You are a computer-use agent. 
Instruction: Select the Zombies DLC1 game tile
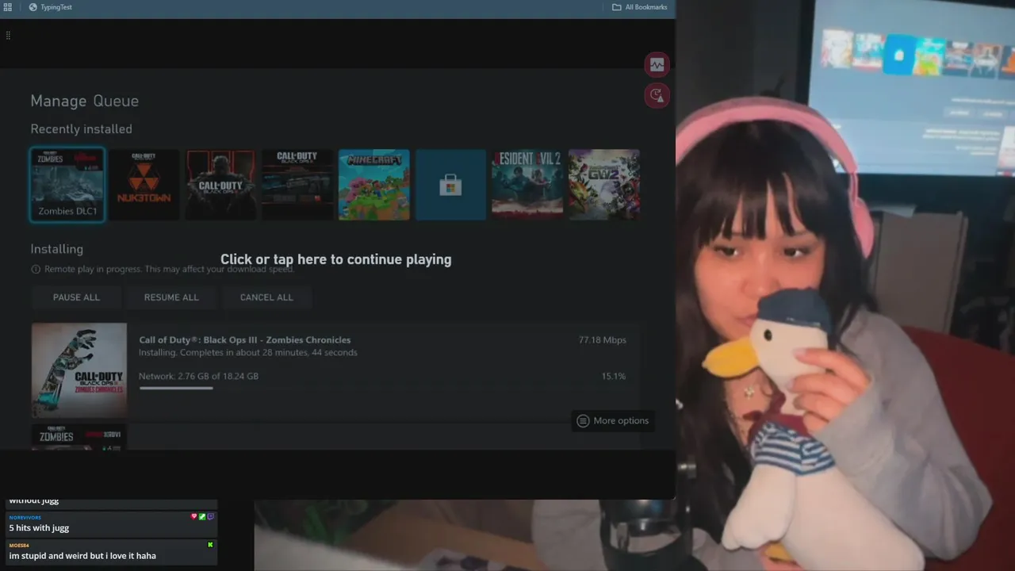(67, 185)
